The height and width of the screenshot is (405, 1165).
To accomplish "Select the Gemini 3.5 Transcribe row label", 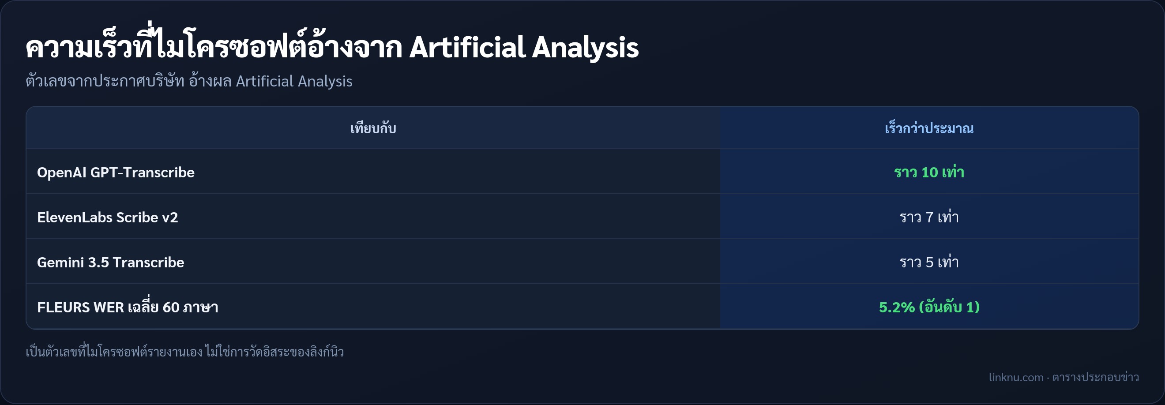I will point(111,262).
